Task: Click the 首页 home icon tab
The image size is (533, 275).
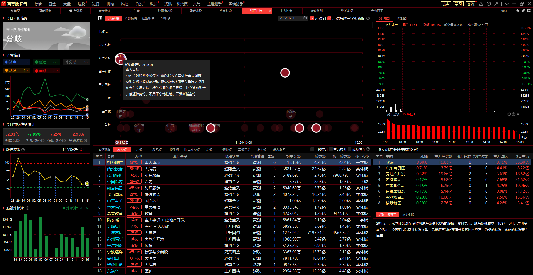Action: [15, 11]
